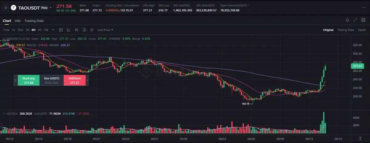Open the Info tab
This screenshot has width=370, height=143.
[18, 21]
